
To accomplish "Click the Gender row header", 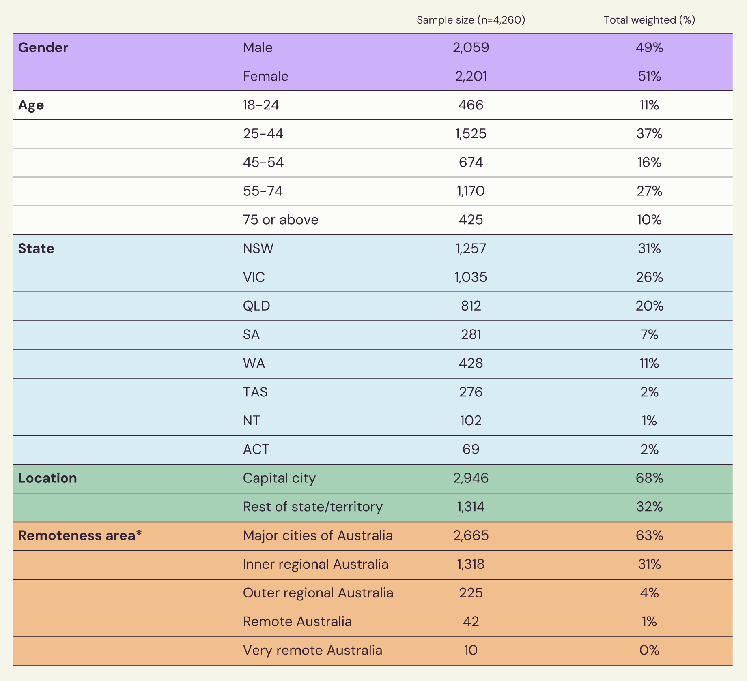I will pos(43,48).
